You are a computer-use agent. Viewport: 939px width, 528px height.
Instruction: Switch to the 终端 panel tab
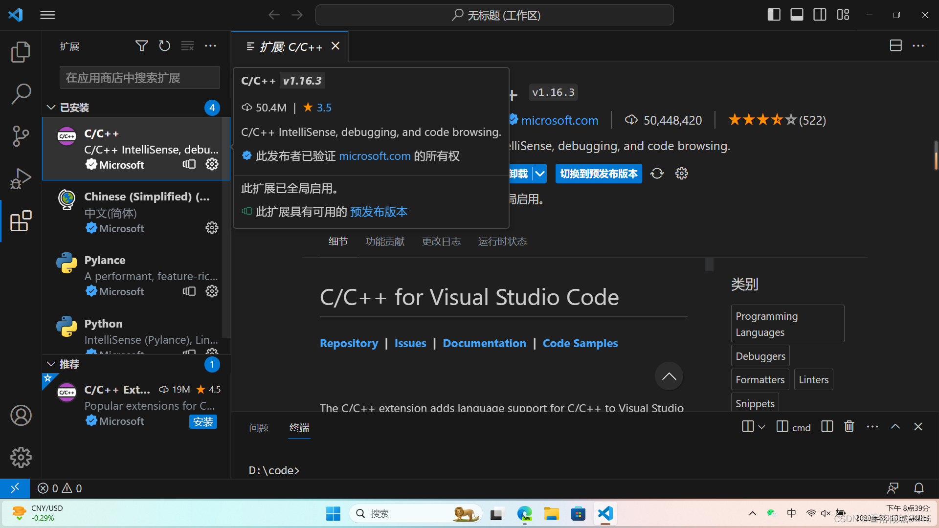coord(299,427)
